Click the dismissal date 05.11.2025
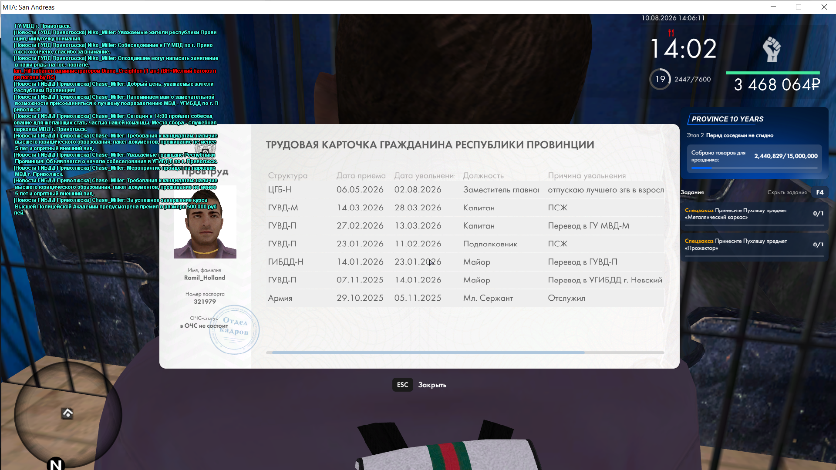Image resolution: width=836 pixels, height=470 pixels. click(418, 298)
